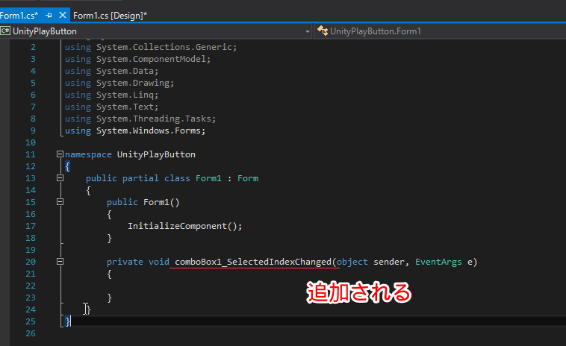
Task: Click the UnityPlayButton namespace name in code
Action: pyautogui.click(x=156, y=154)
